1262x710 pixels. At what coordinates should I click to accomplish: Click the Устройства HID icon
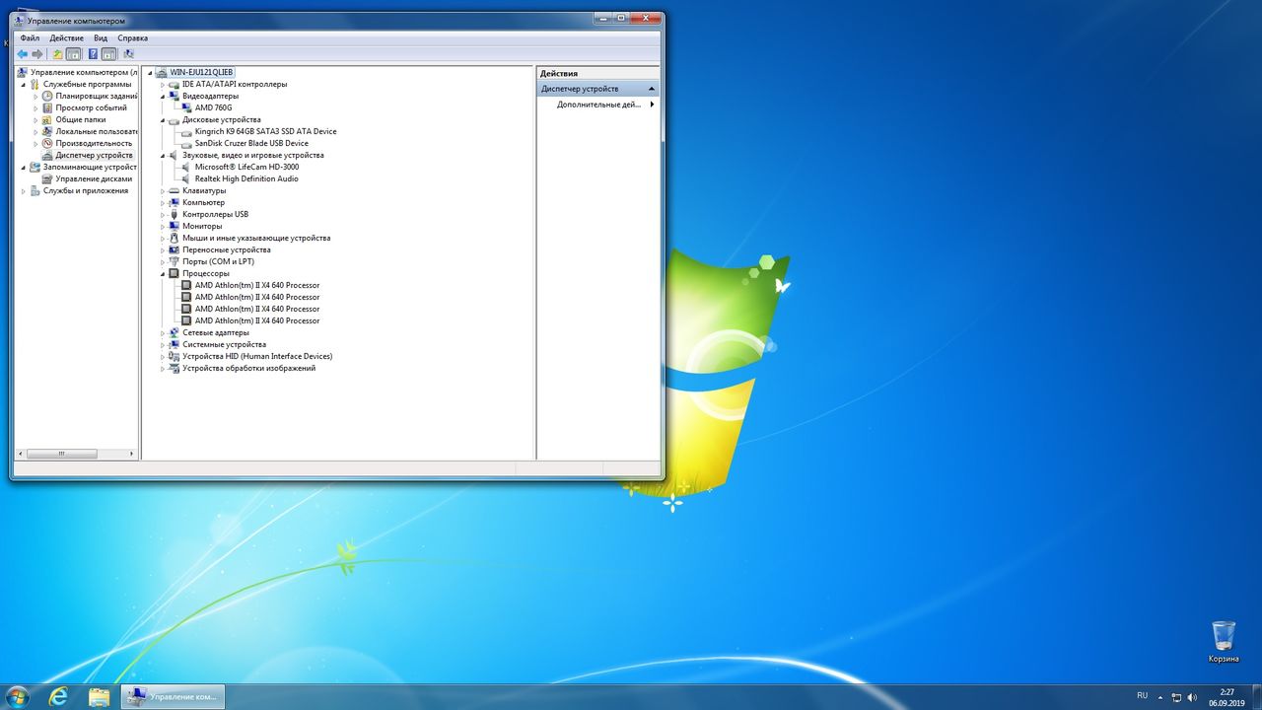tap(175, 356)
